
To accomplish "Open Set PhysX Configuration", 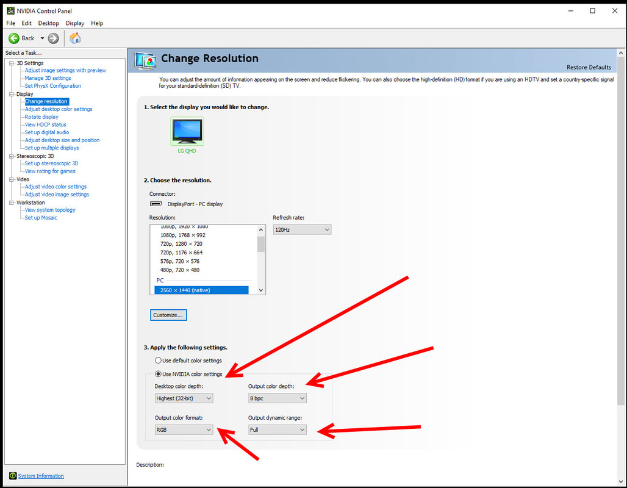I will coord(53,85).
